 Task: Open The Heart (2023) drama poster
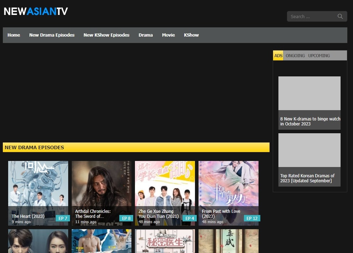(x=38, y=185)
